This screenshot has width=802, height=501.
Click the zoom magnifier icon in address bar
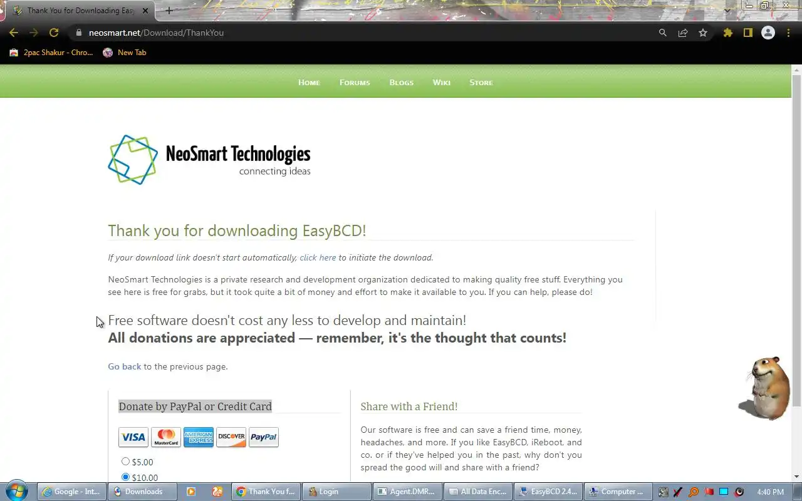click(x=663, y=33)
